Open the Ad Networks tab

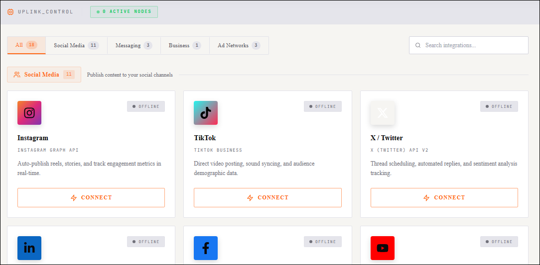[x=239, y=45]
